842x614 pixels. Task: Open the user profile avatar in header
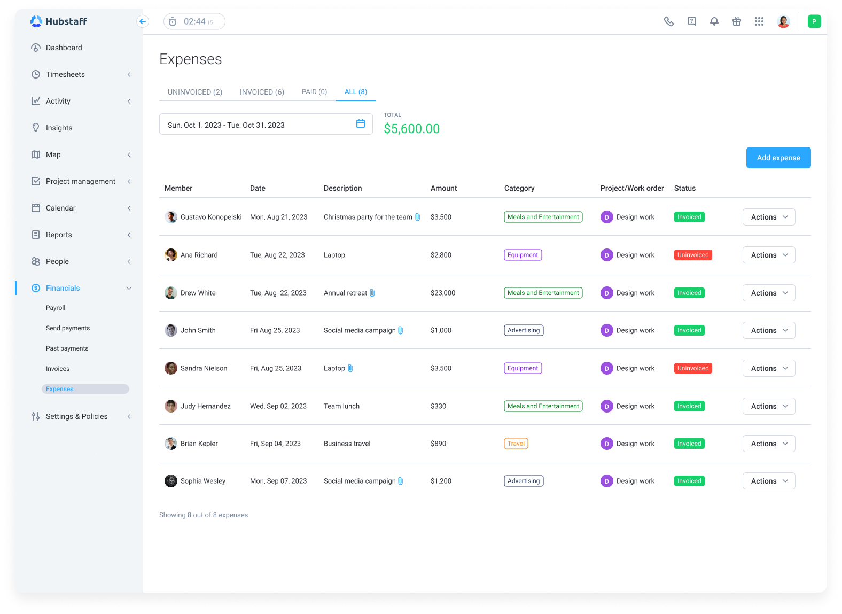coord(783,21)
